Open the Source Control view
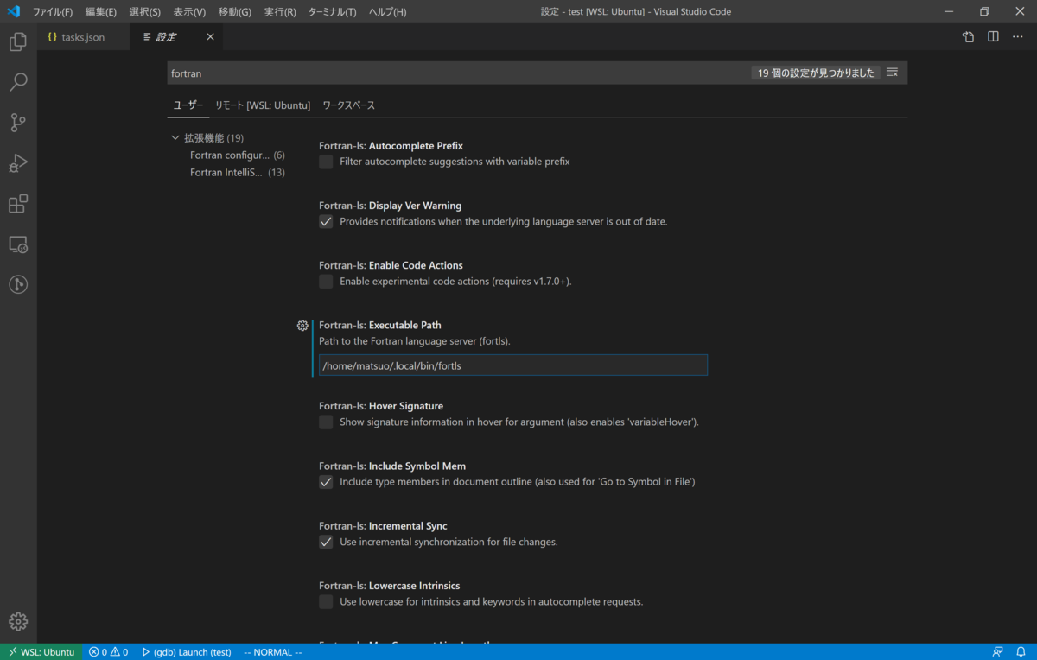The height and width of the screenshot is (660, 1037). [x=18, y=123]
